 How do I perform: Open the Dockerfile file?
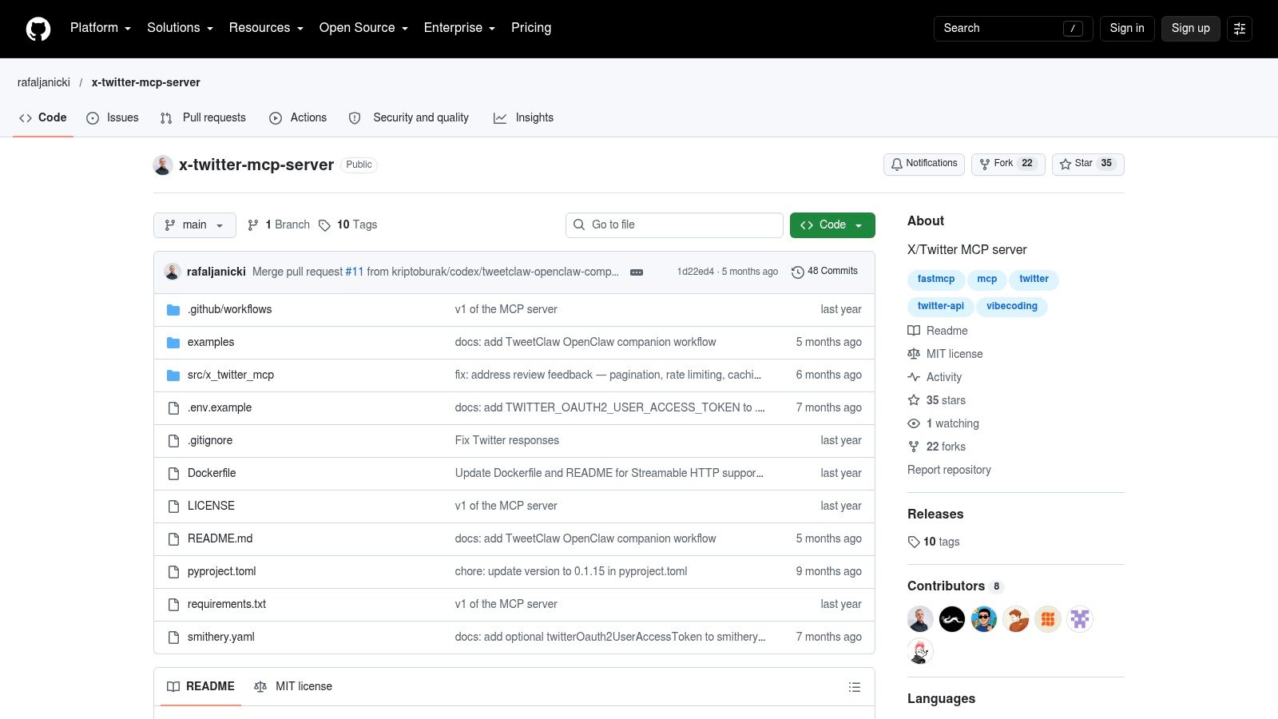[x=212, y=473]
